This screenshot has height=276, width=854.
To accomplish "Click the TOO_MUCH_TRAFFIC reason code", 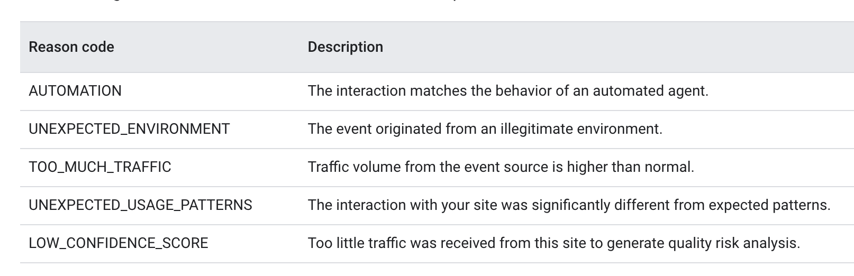I will pyautogui.click(x=100, y=167).
